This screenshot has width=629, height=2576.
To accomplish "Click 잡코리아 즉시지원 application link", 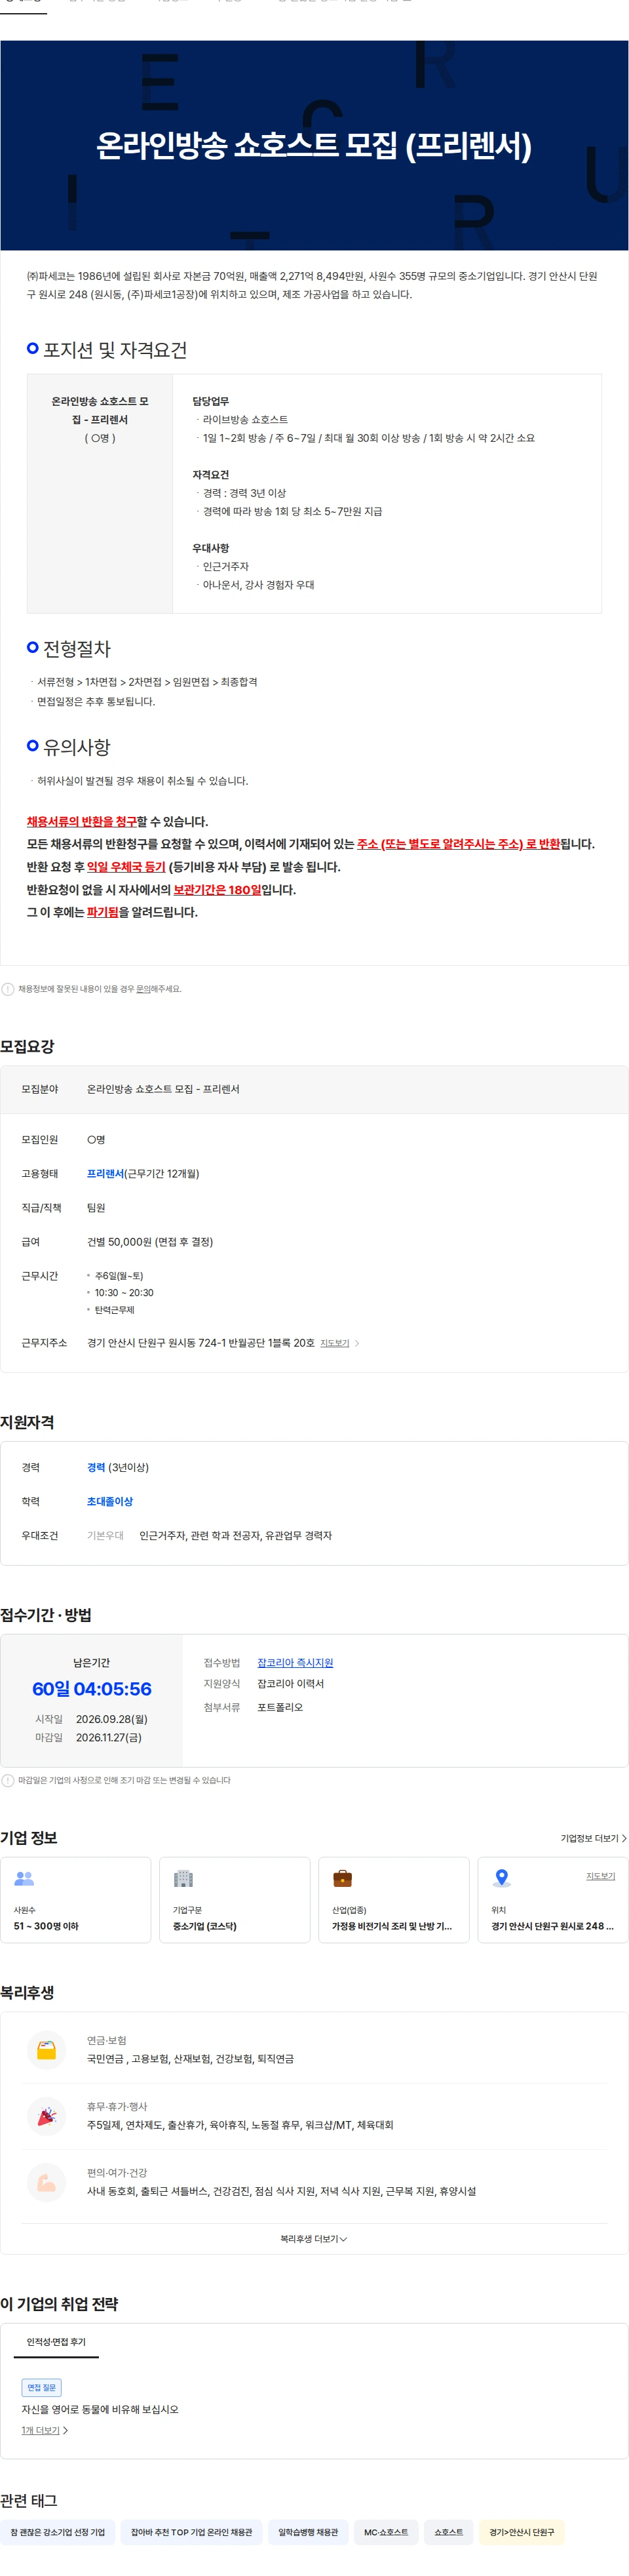I will (x=295, y=1662).
